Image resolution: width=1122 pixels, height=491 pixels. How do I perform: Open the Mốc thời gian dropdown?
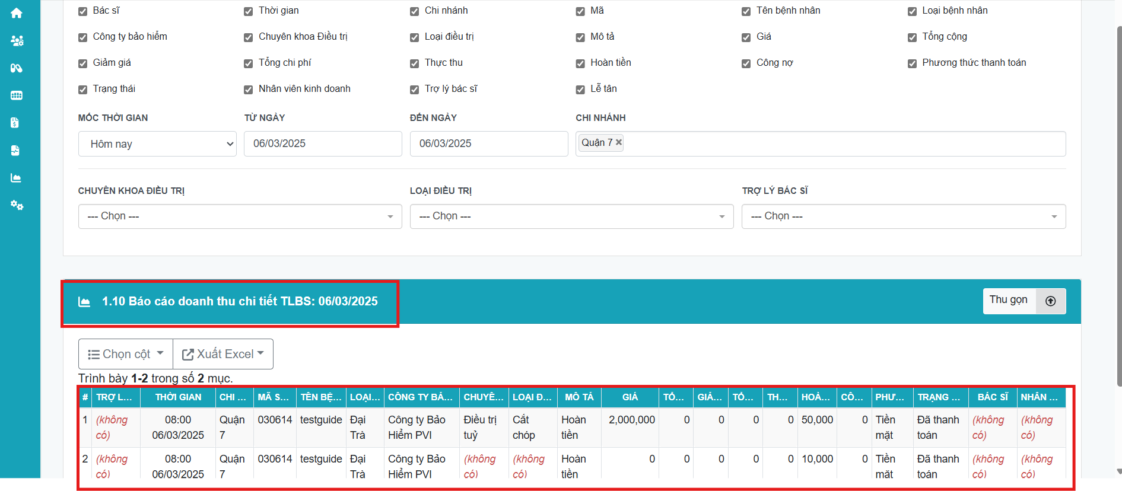coord(157,144)
